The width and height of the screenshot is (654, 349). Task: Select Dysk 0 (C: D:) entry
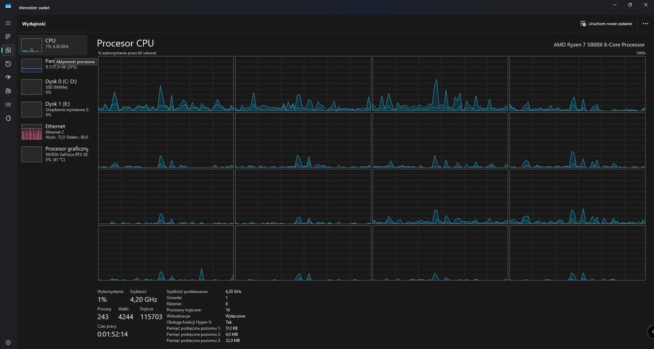coord(52,87)
